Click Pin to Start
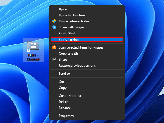This screenshot has height=123, width=164. 67,33
